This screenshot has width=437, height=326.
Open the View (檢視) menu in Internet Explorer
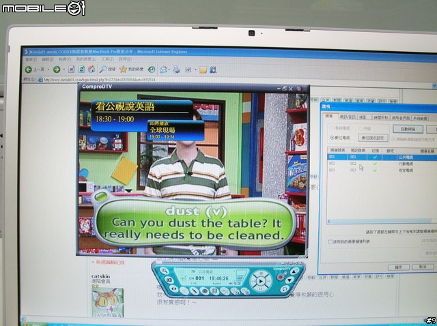click(65, 59)
